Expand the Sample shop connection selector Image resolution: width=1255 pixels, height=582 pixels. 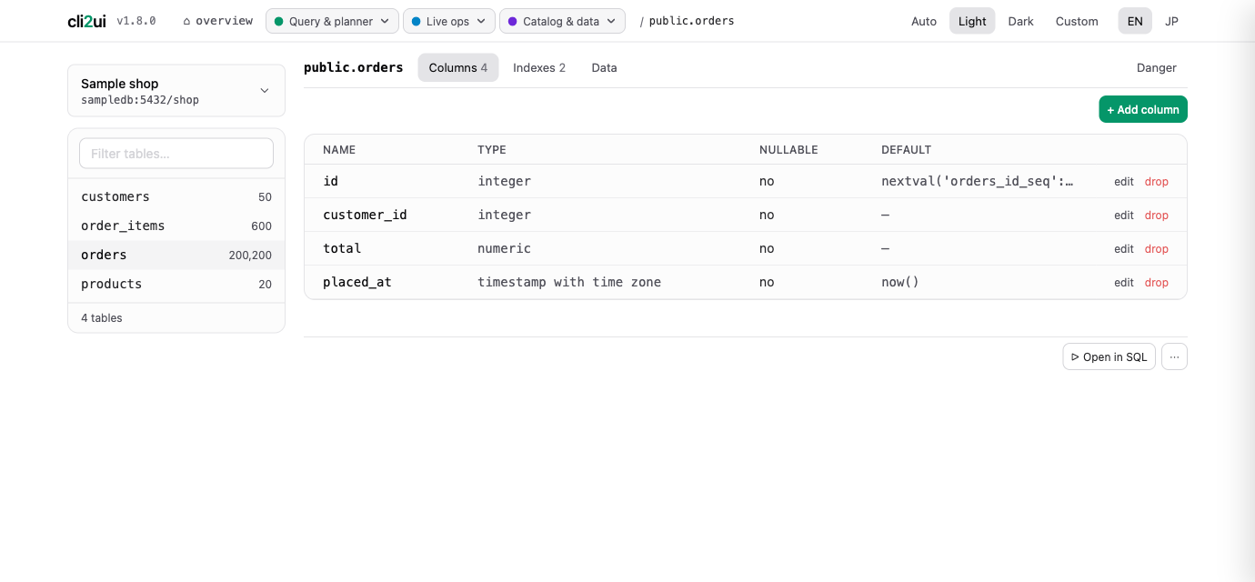point(176,91)
